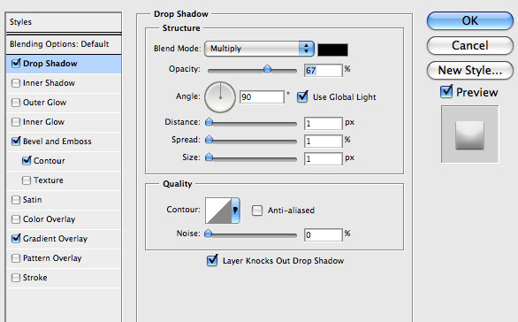Open the black shadow color swatch
This screenshot has width=518, height=322.
pos(332,50)
